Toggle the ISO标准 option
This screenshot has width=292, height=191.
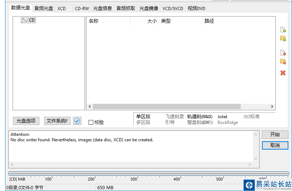coord(252,116)
